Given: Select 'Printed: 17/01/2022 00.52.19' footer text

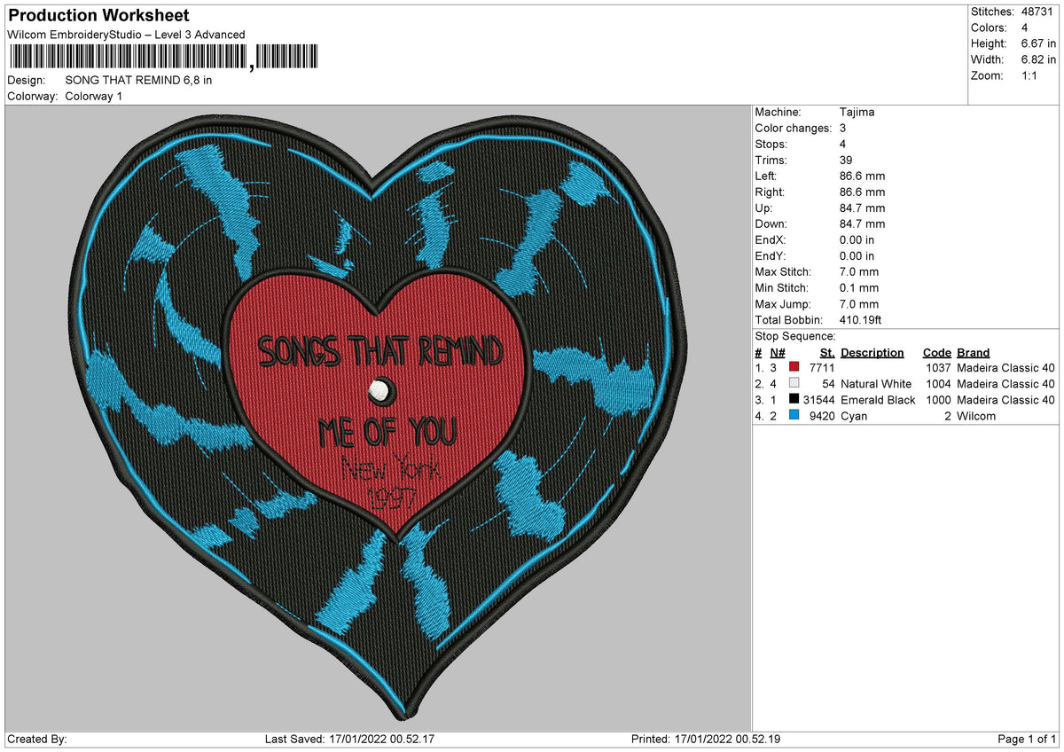Looking at the screenshot, I should (706, 739).
